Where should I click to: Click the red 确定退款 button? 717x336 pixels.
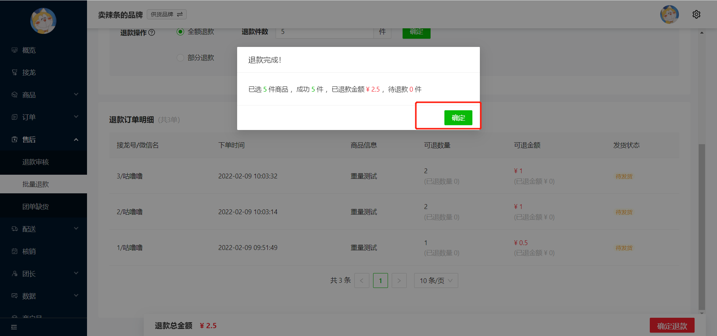point(672,326)
